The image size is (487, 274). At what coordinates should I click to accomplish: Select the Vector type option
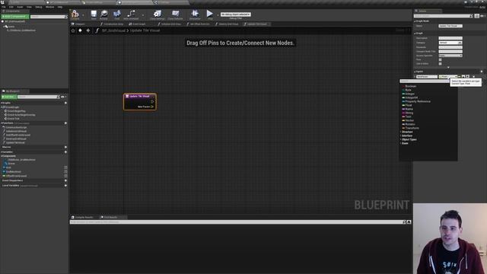click(408, 120)
